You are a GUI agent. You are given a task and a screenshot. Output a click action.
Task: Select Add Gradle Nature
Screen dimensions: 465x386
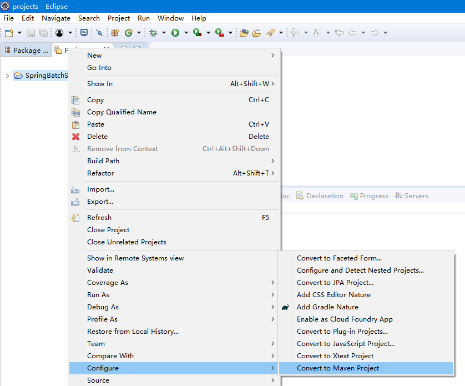[366, 307]
